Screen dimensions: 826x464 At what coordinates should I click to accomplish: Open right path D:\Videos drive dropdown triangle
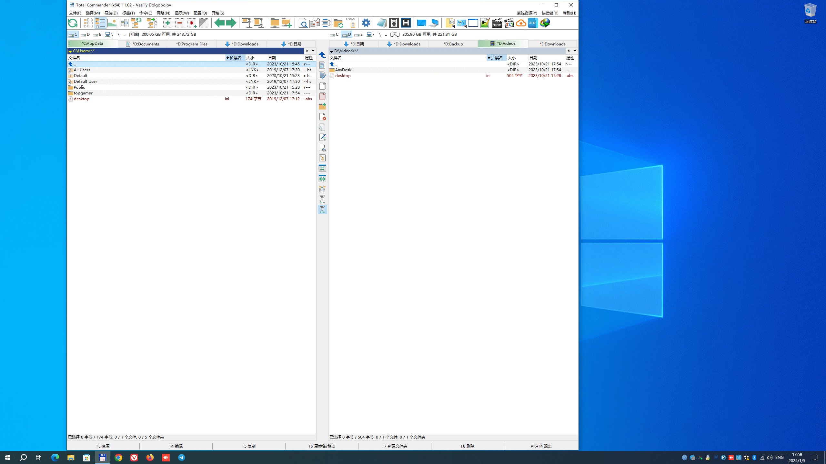[331, 51]
